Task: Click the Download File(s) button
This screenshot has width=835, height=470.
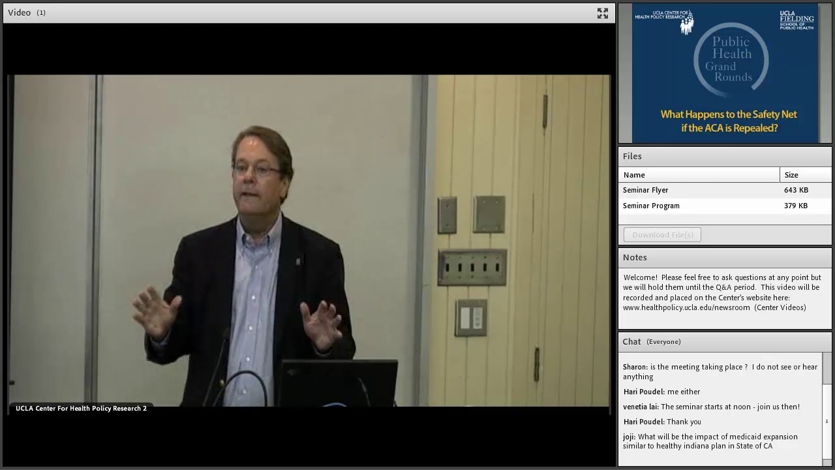Action: coord(662,235)
